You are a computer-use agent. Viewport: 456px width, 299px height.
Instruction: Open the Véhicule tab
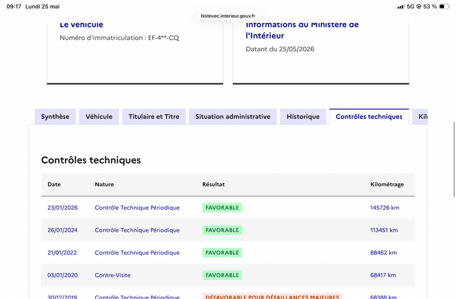(99, 117)
